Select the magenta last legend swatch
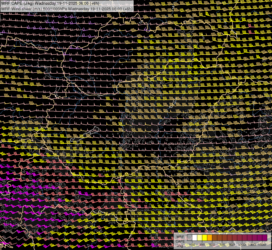Screen dimensions: 272x250 click(x=265, y=238)
